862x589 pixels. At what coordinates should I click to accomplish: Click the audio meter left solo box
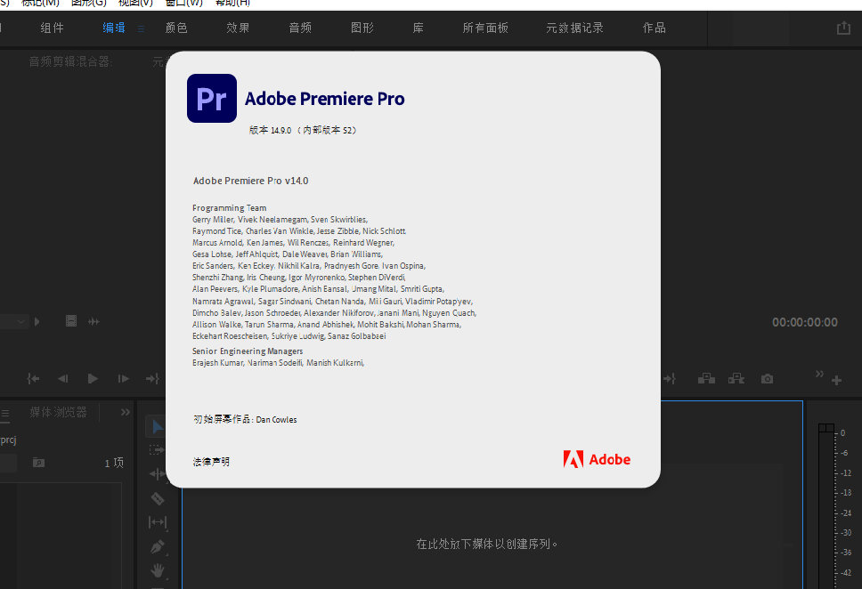point(823,428)
